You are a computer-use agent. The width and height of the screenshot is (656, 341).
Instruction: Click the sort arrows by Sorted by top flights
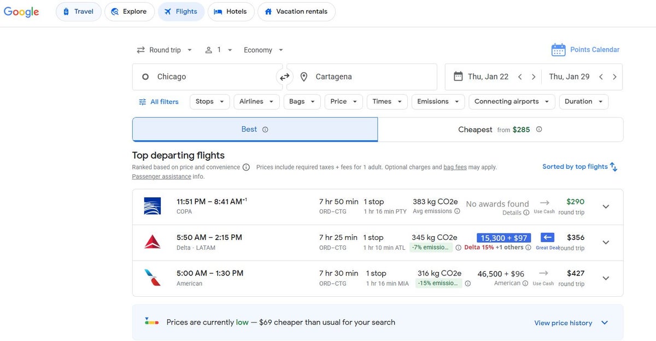[613, 167]
